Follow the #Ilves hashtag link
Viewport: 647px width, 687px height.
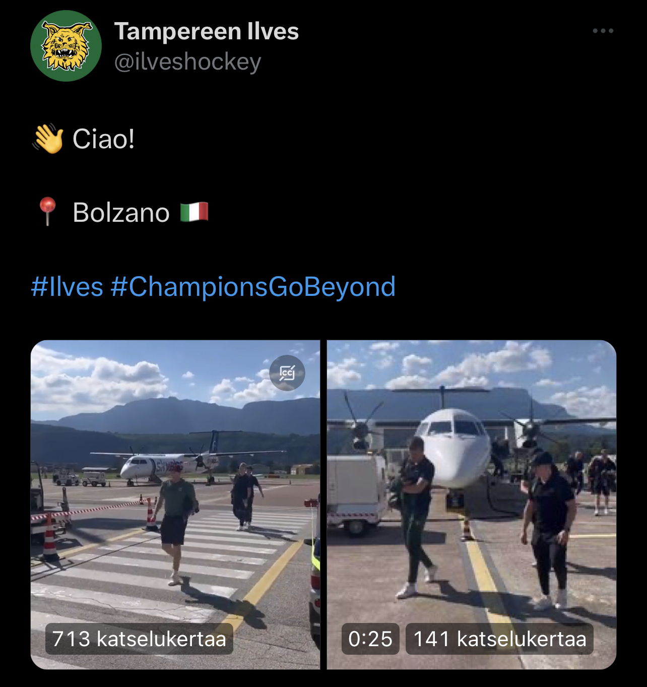coord(67,287)
